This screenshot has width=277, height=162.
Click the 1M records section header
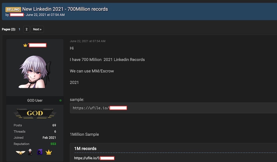coord(85,148)
